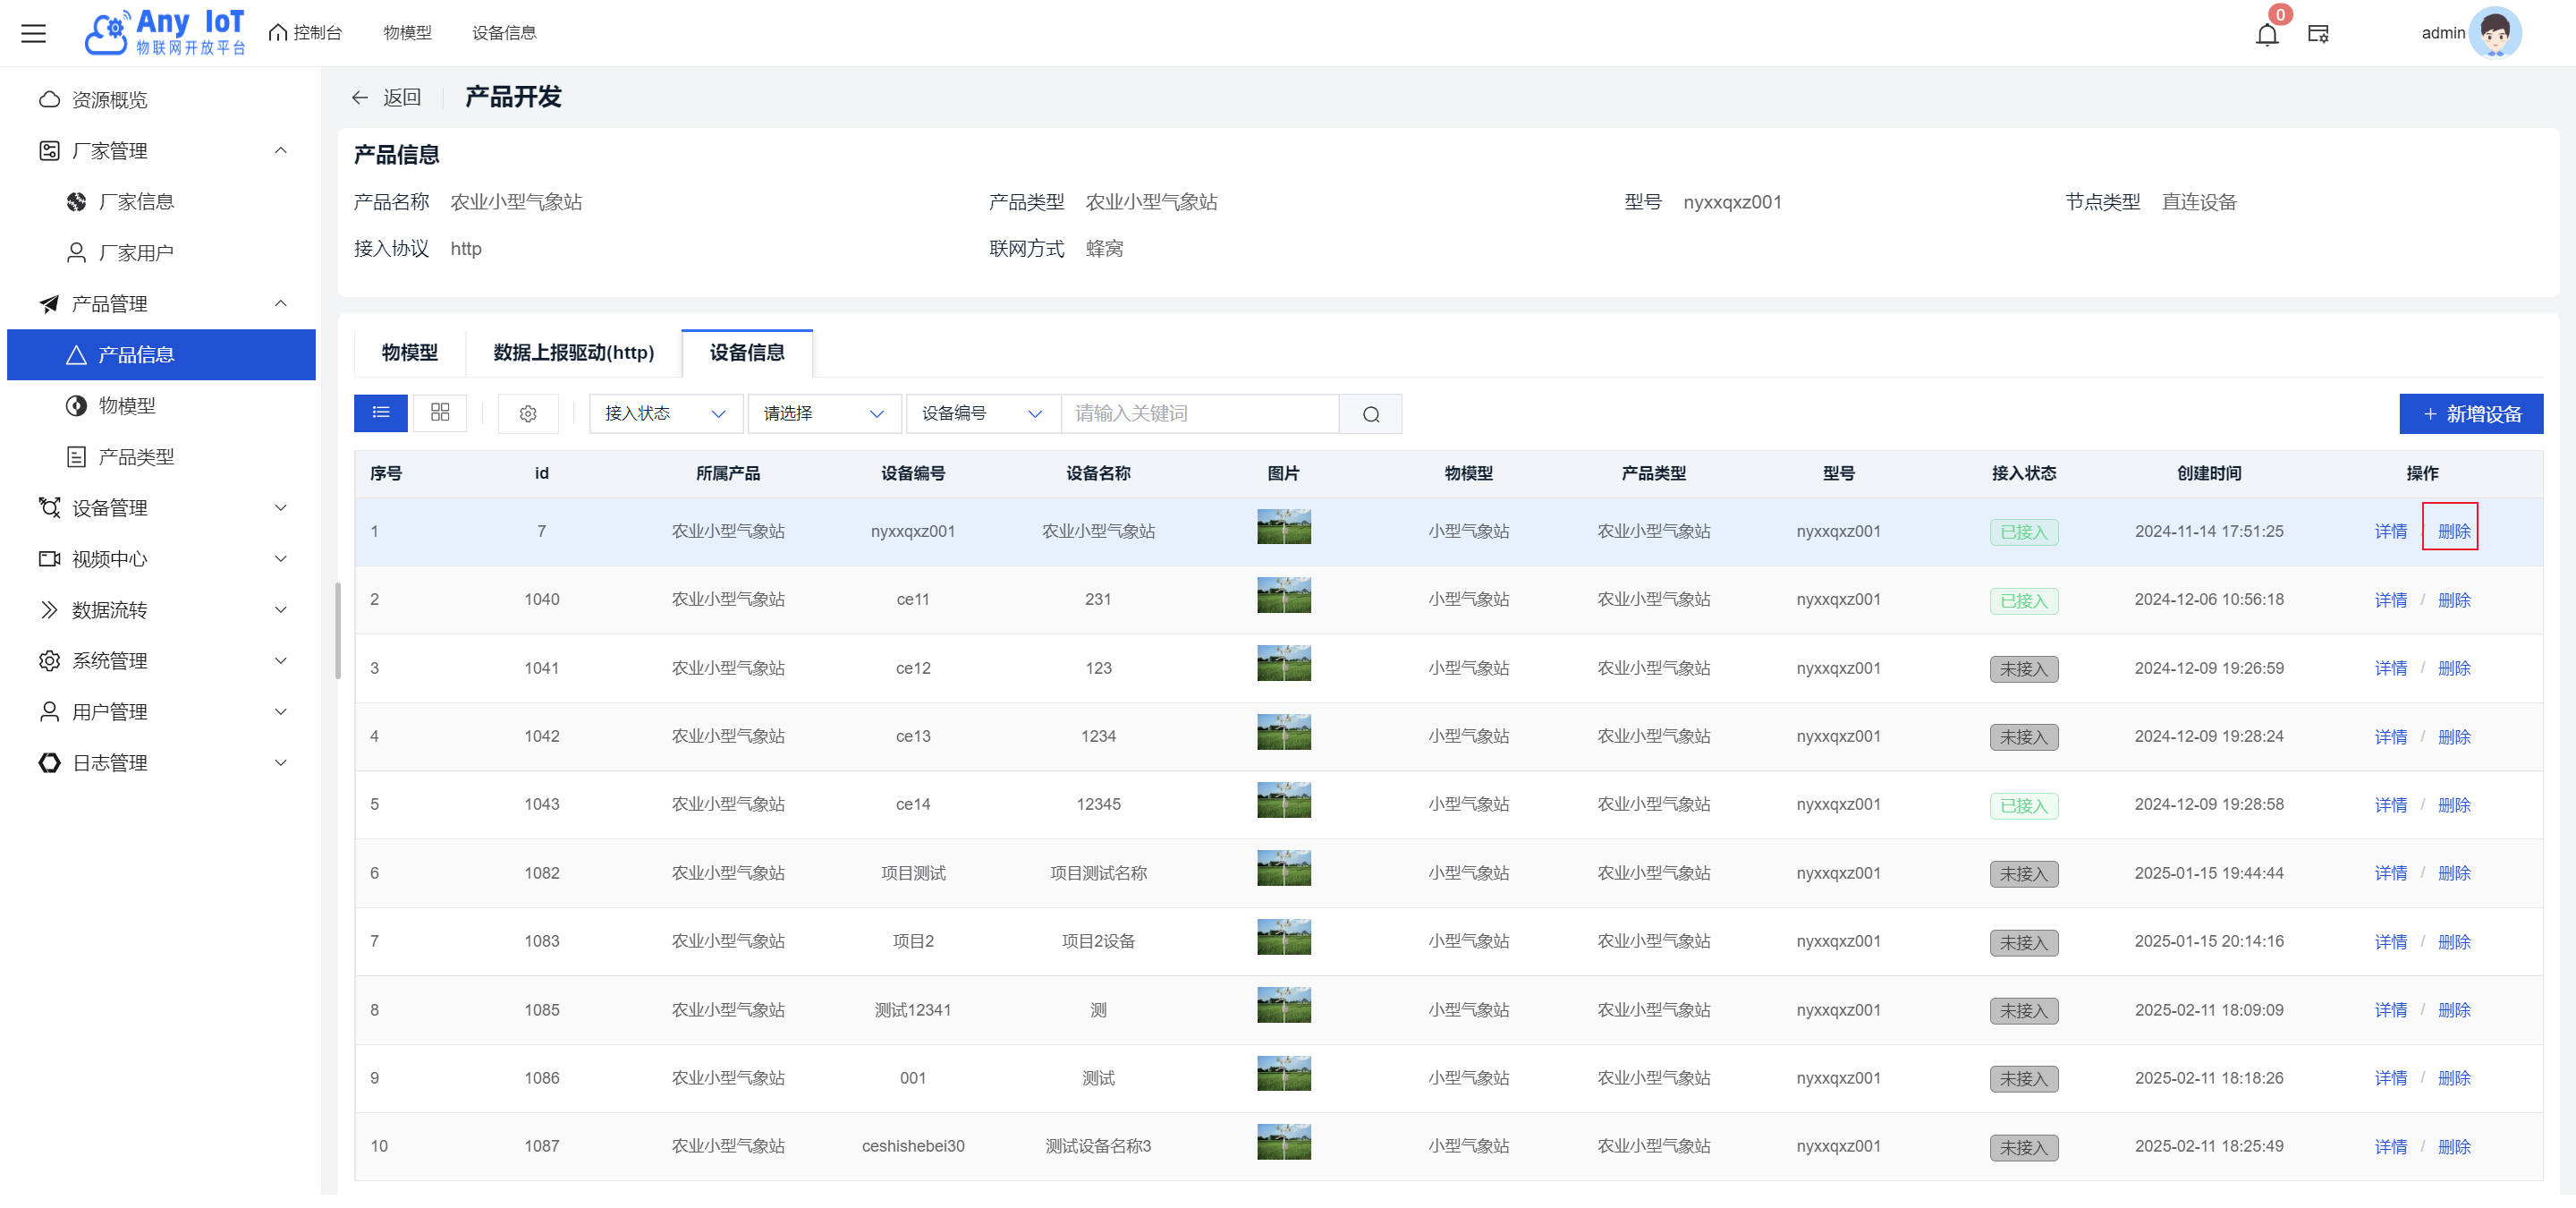Switch to grid card view

[440, 413]
